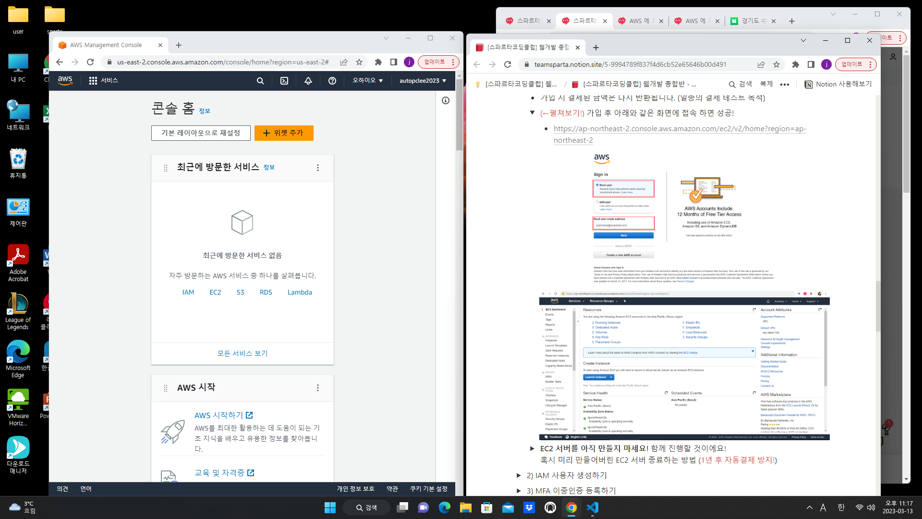922x519 pixels.
Task: Share the AWS console URL icon
Action: [344, 62]
